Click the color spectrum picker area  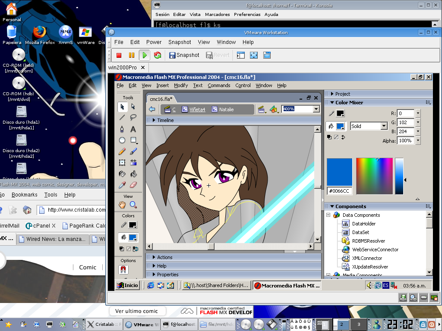374,176
